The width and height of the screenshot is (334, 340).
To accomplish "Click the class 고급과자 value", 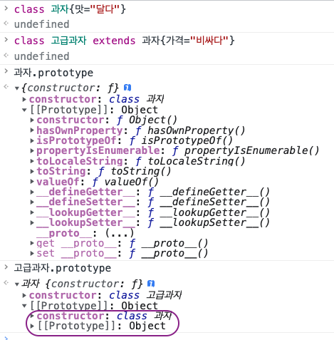I will 145,295.
